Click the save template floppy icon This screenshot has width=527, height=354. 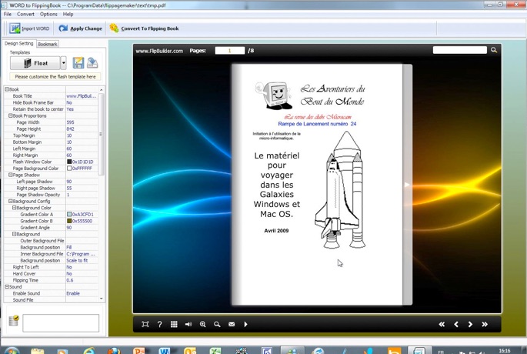[78, 63]
